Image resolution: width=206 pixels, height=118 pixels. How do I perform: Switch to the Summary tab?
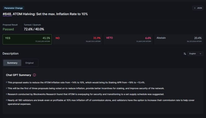tap(12, 63)
